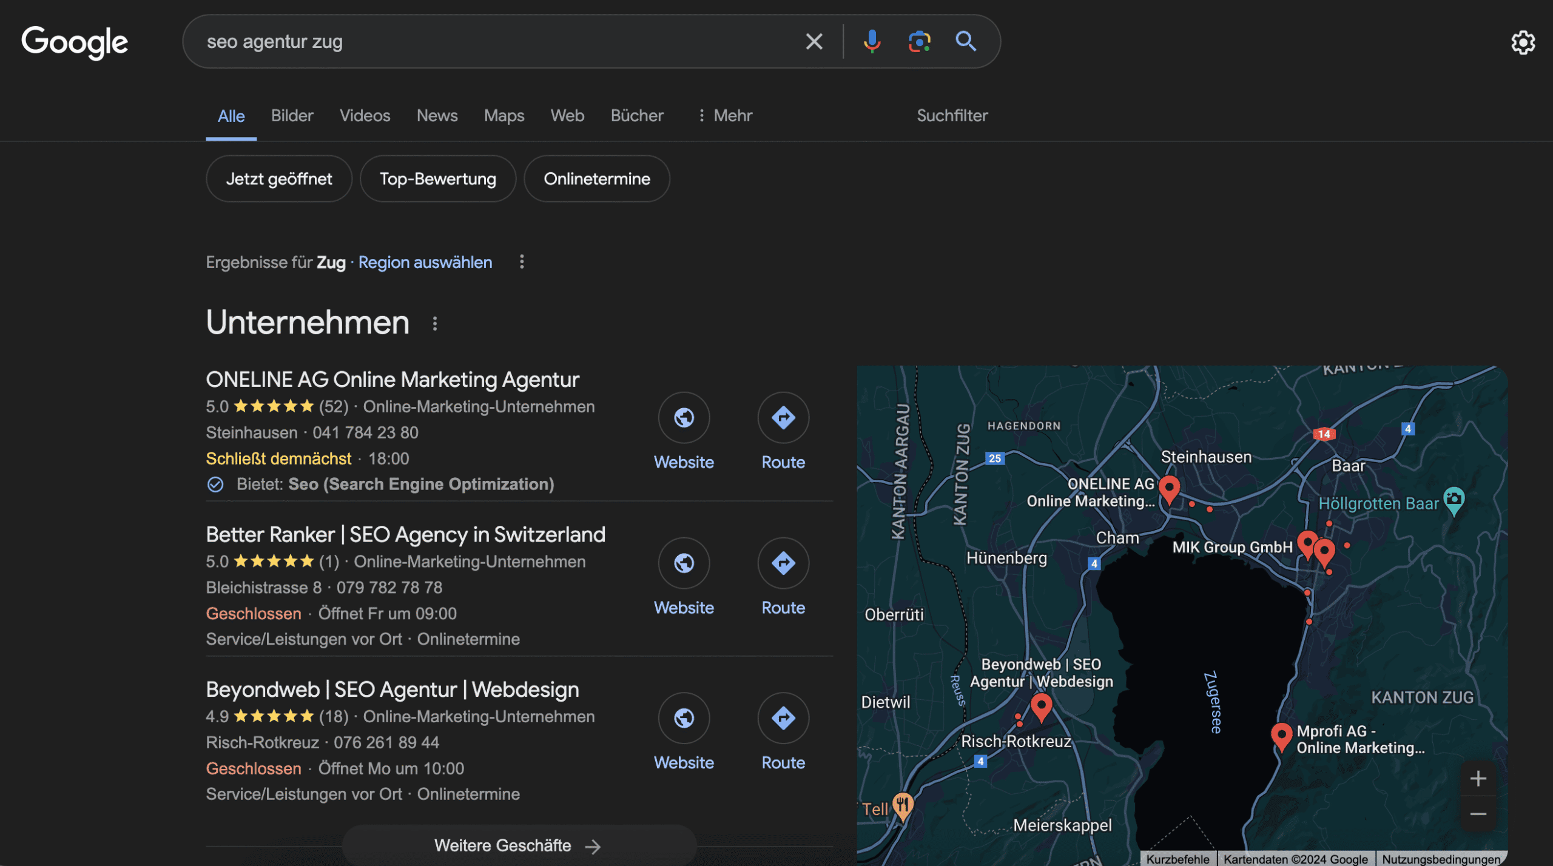Start voice search with microphone icon
The image size is (1553, 866).
pyautogui.click(x=872, y=41)
